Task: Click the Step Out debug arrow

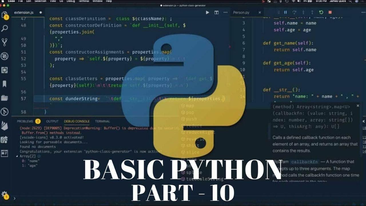Action: pyautogui.click(x=312, y=12)
